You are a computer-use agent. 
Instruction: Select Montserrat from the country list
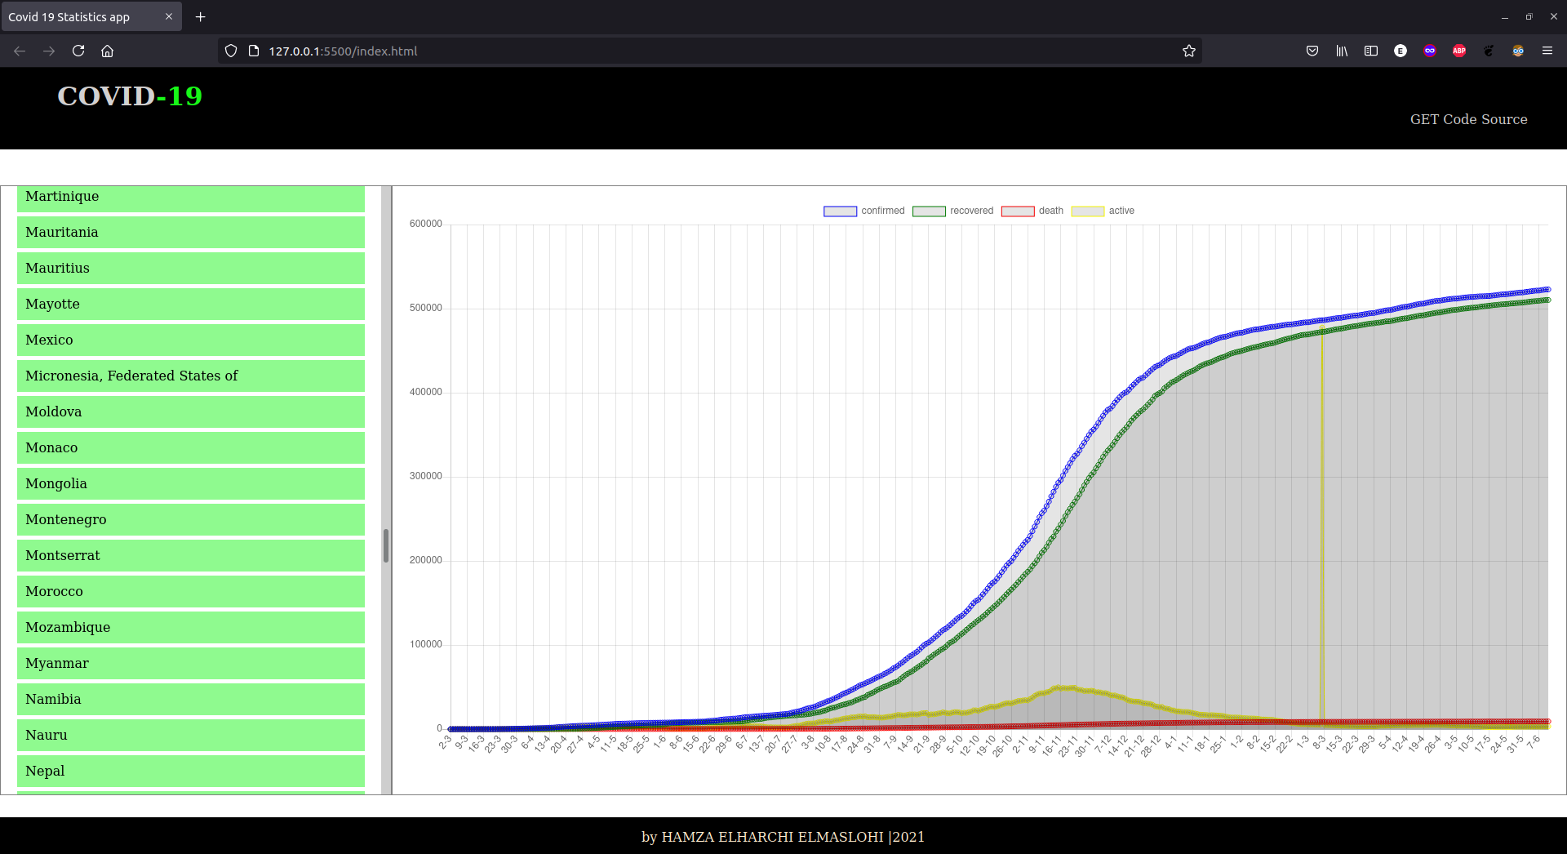click(191, 555)
